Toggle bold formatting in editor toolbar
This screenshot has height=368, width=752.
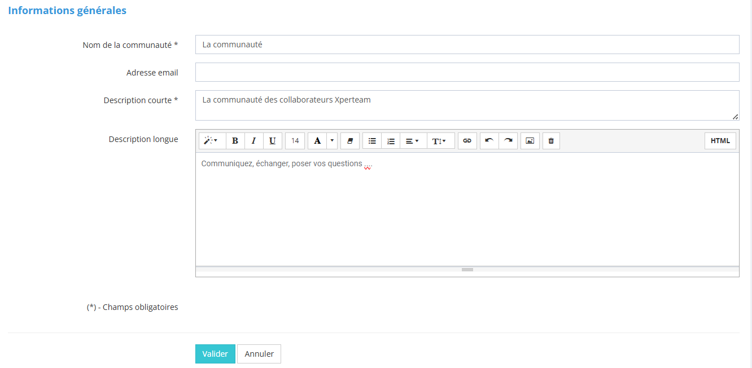[235, 141]
